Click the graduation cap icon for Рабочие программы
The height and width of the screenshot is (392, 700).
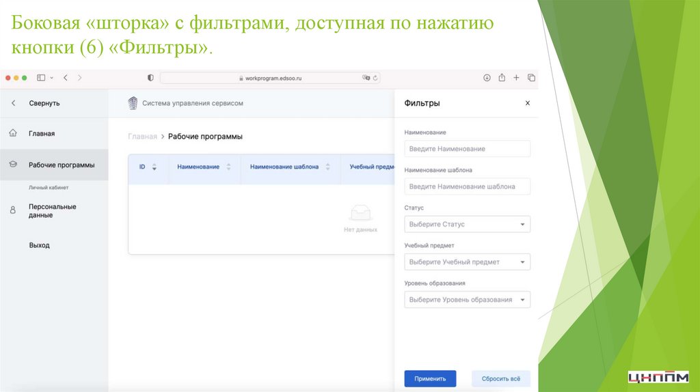point(13,165)
